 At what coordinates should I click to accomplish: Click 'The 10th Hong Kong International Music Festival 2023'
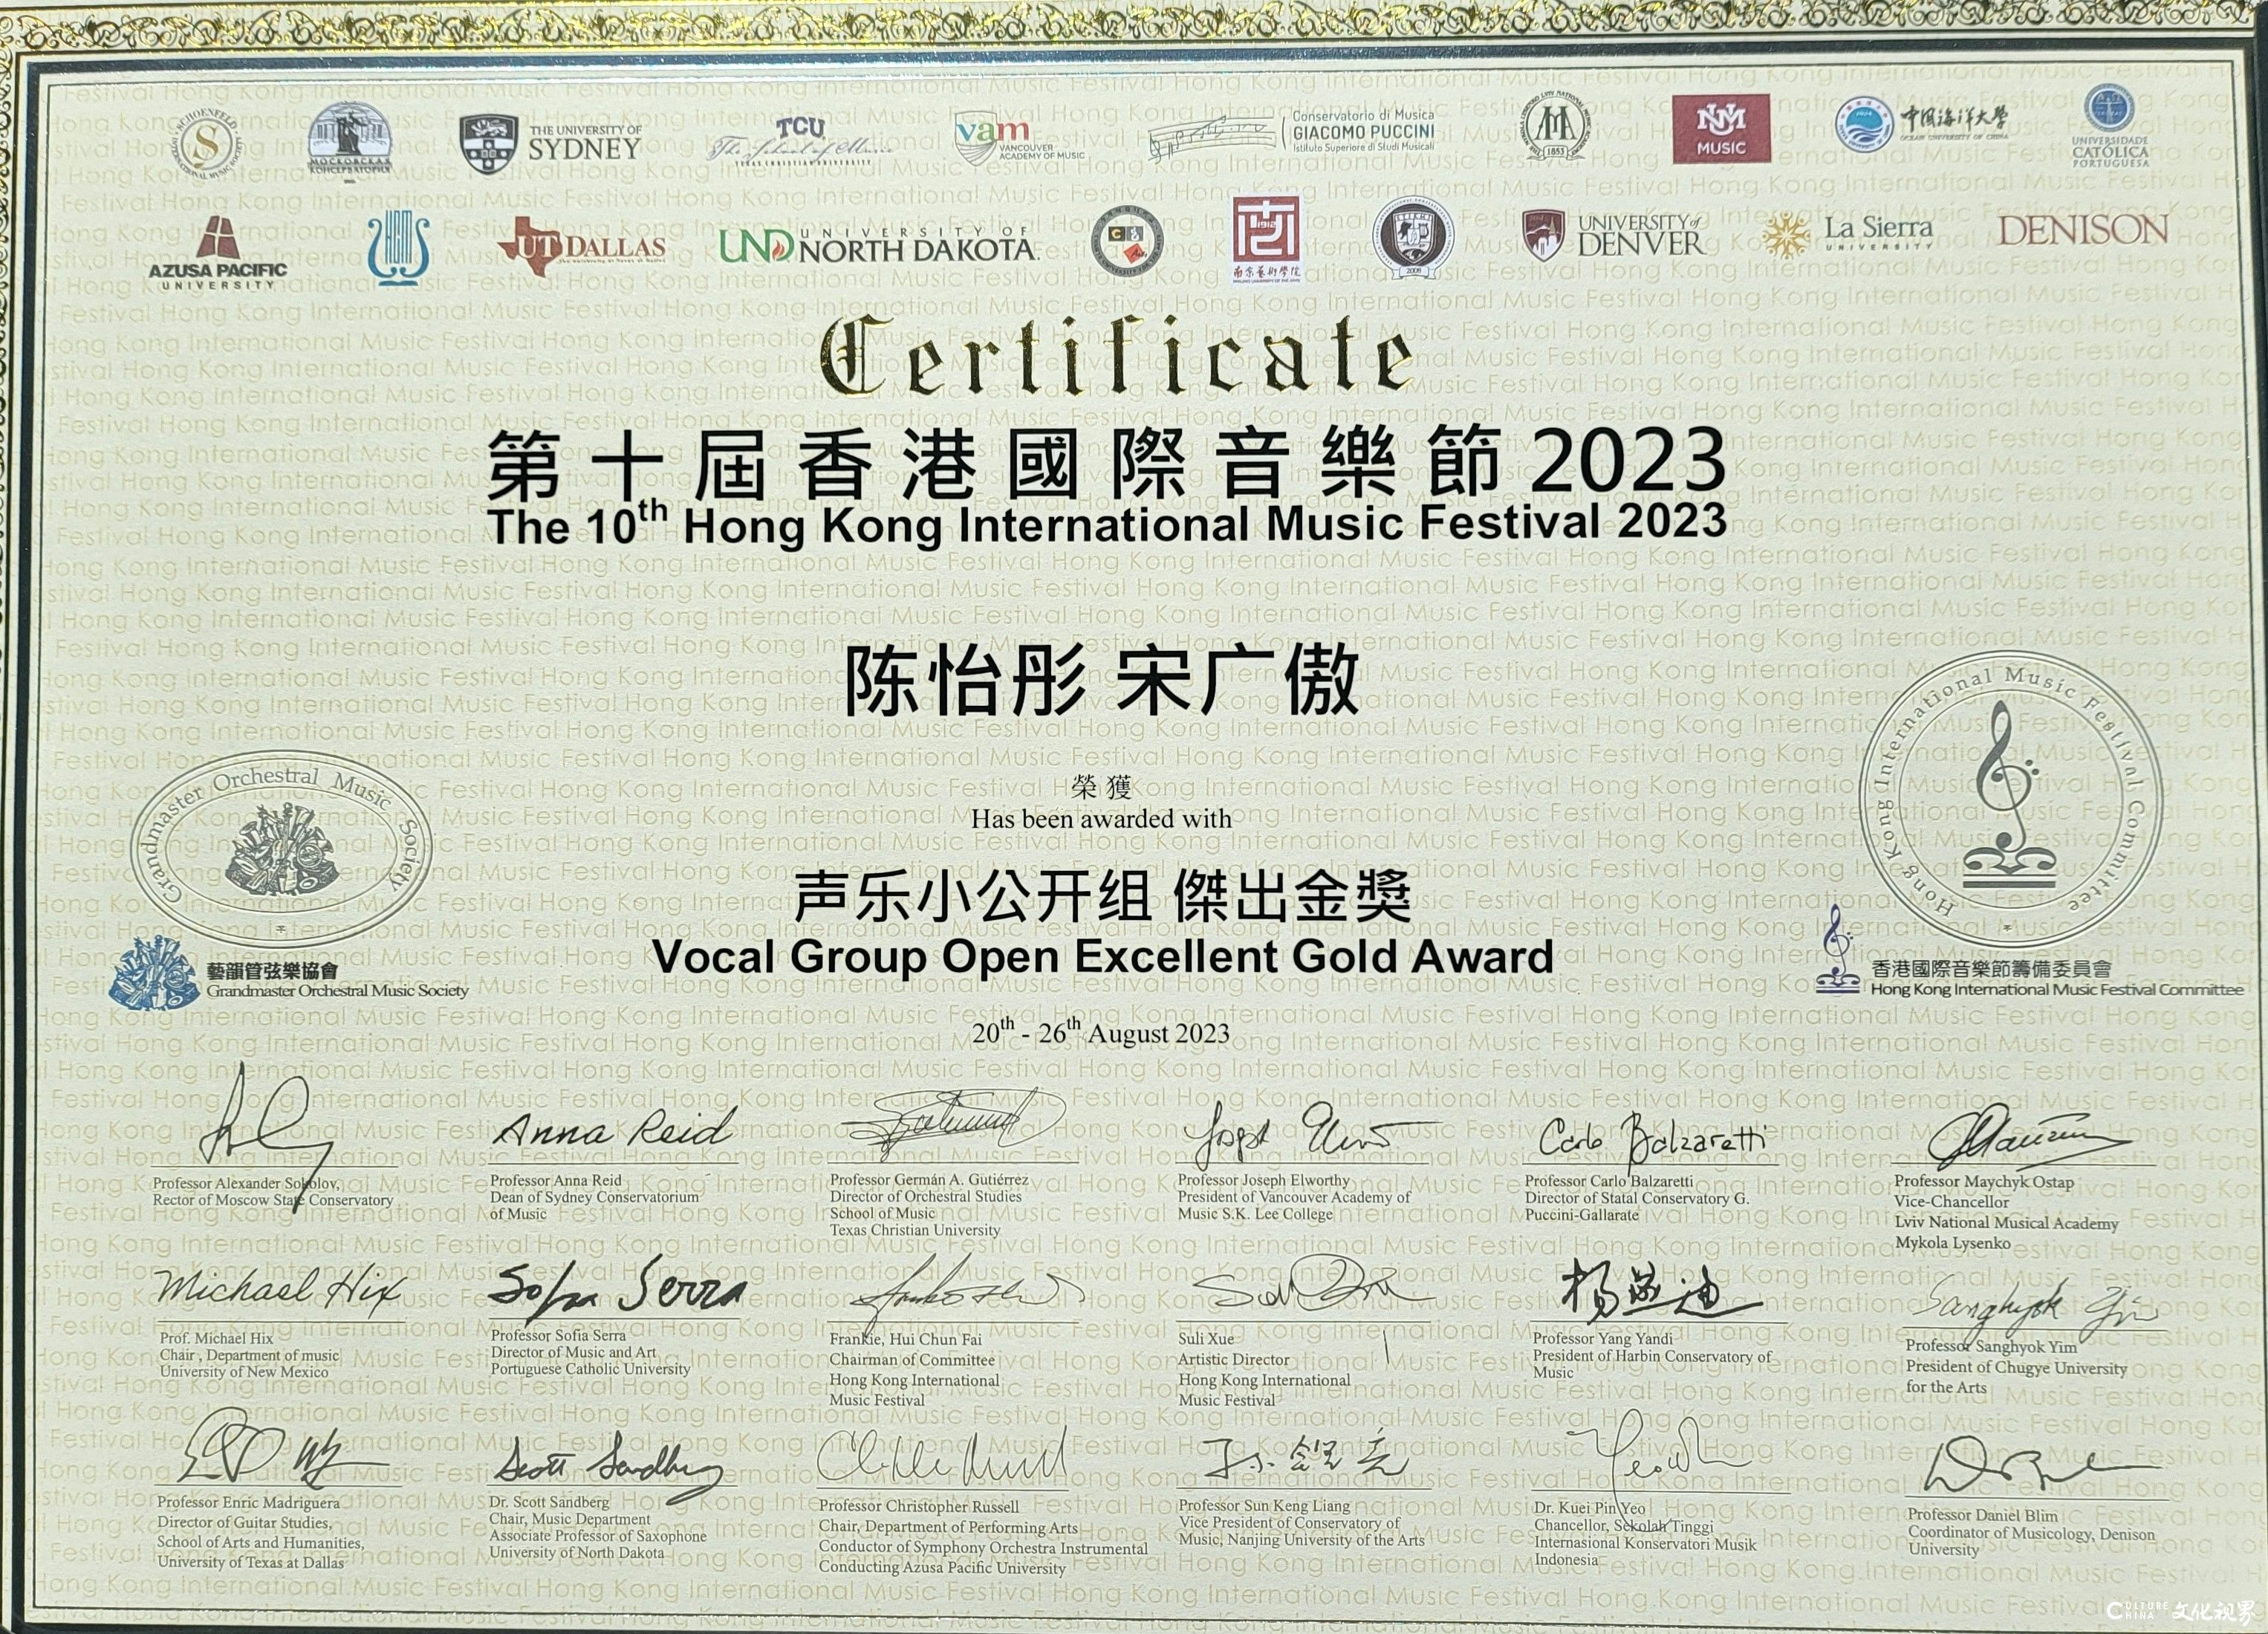point(1107,523)
